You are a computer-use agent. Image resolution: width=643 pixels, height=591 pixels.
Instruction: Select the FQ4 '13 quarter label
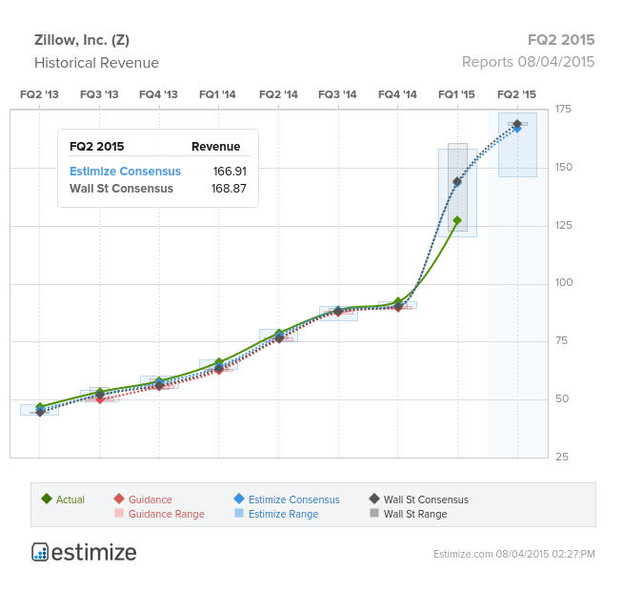[158, 94]
